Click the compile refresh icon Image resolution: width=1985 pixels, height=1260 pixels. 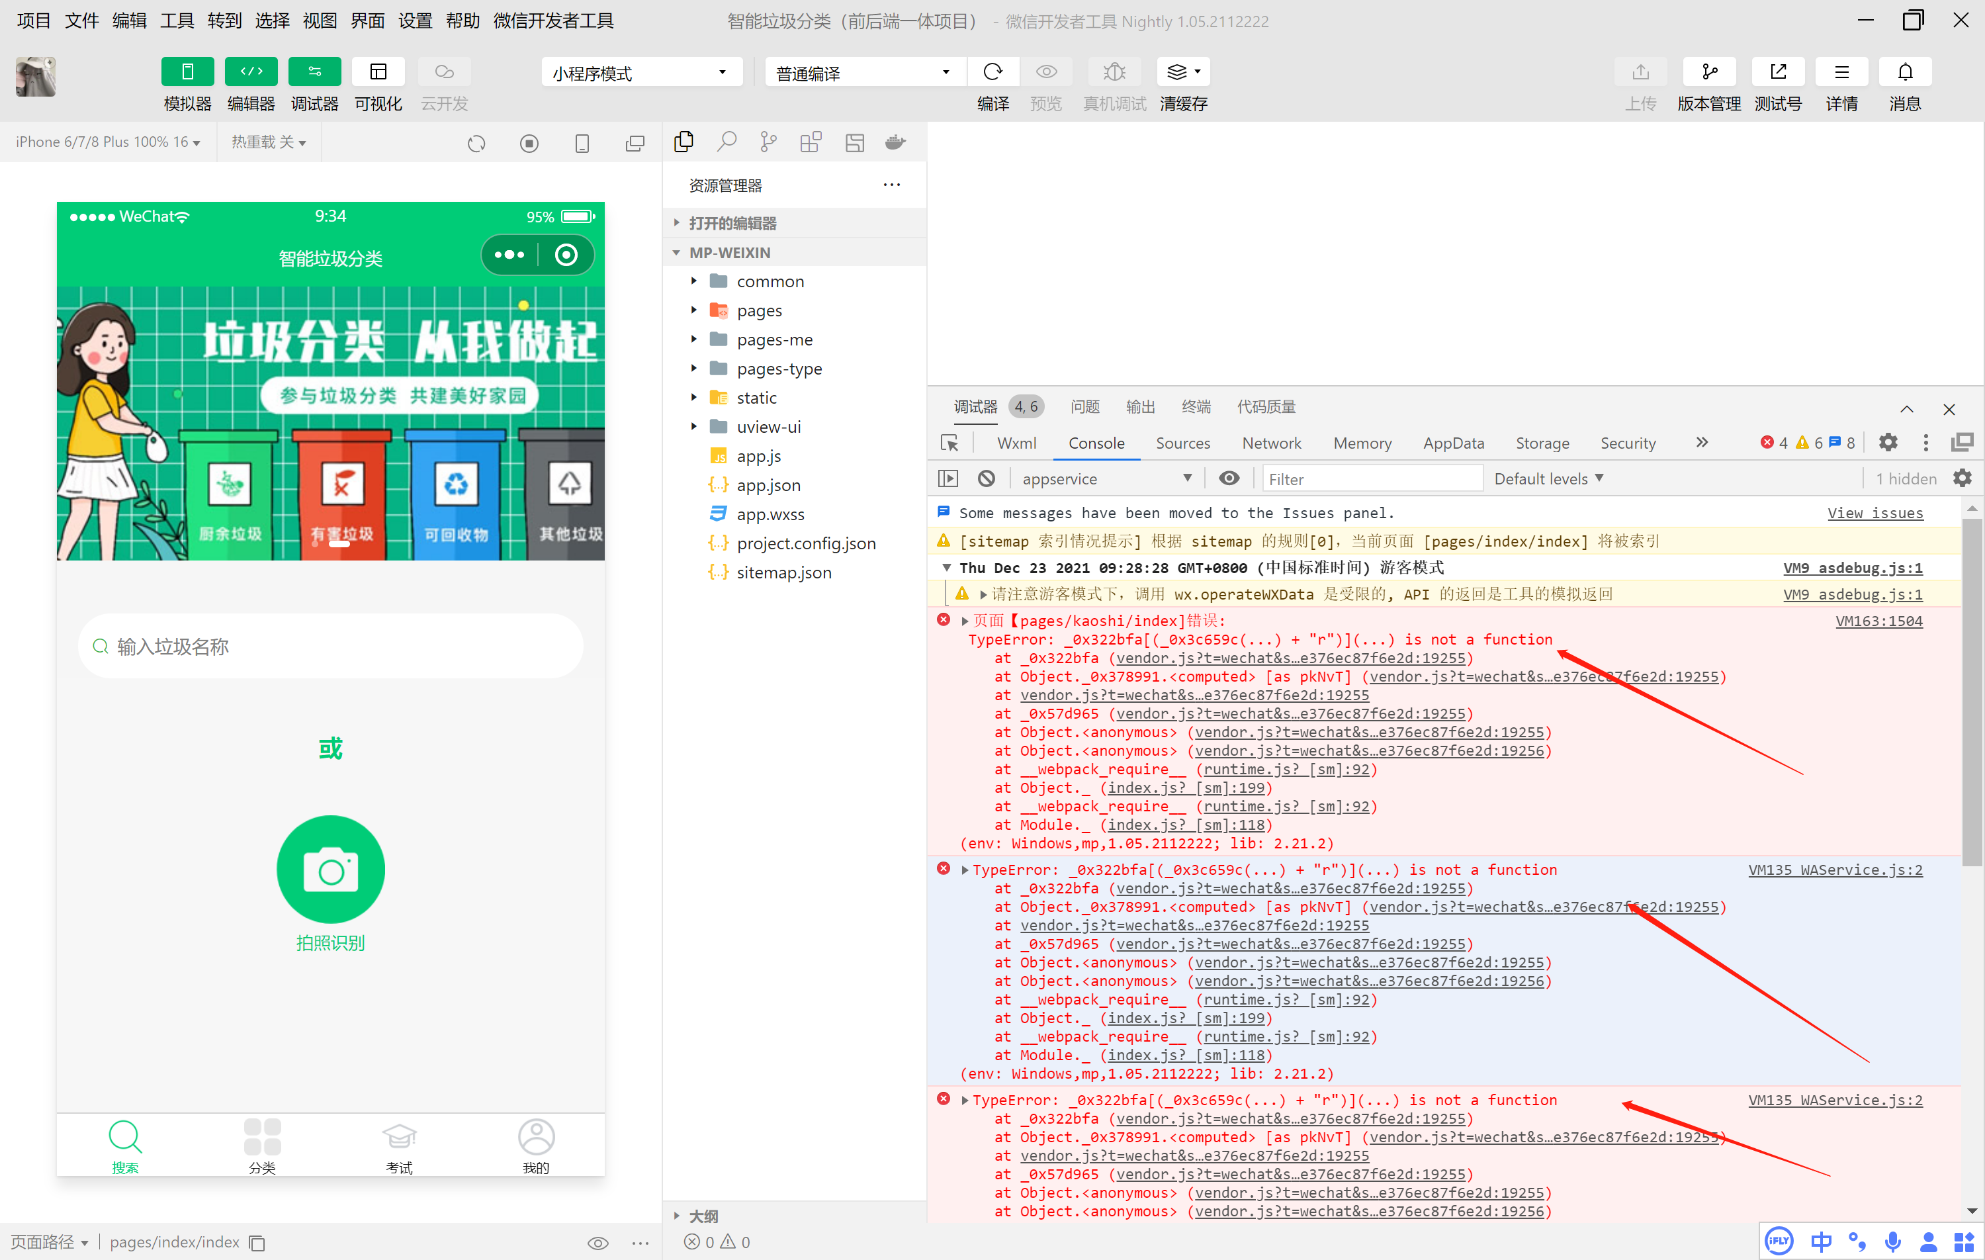coord(992,73)
